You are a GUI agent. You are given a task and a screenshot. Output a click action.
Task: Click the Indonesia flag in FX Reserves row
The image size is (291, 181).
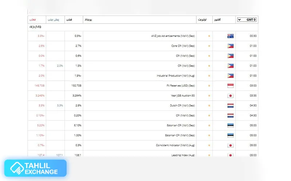tap(230, 86)
